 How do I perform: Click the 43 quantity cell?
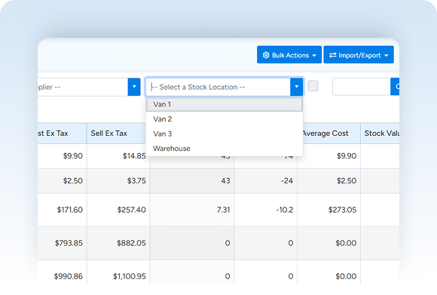click(192, 181)
